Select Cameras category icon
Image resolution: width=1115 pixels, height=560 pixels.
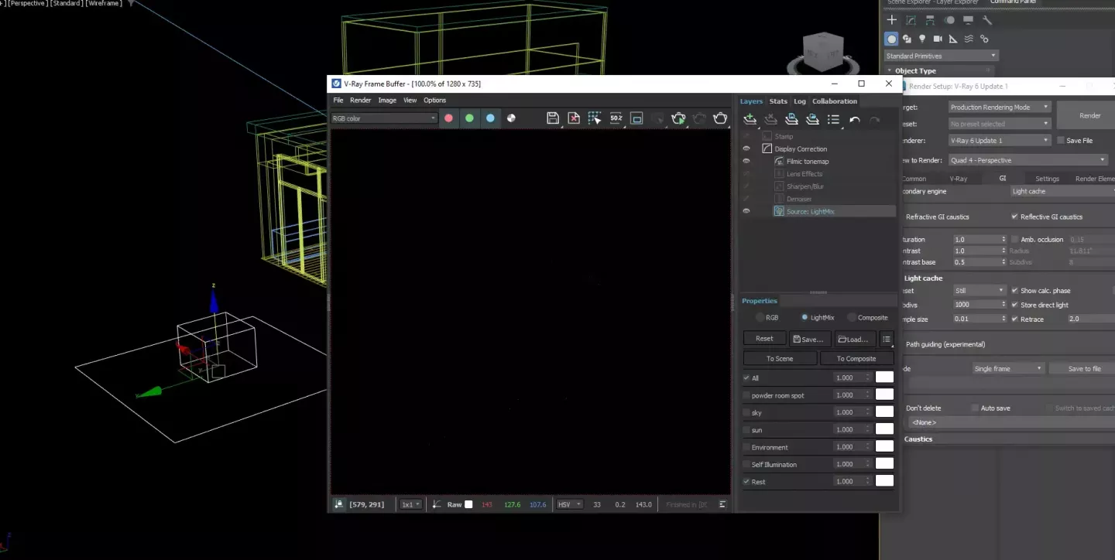(x=938, y=39)
